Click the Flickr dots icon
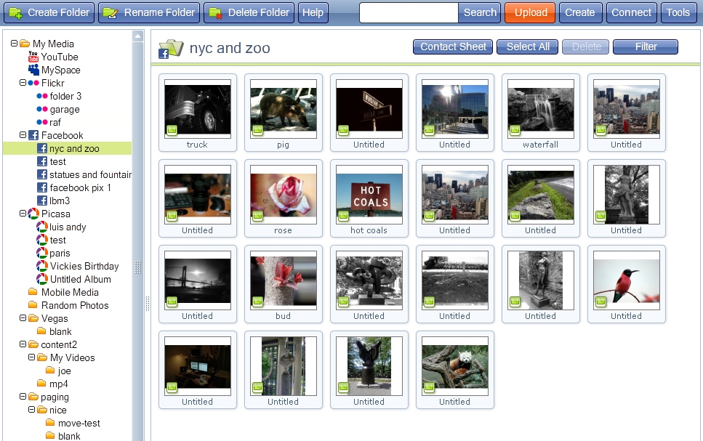The width and height of the screenshot is (703, 441). [33, 83]
